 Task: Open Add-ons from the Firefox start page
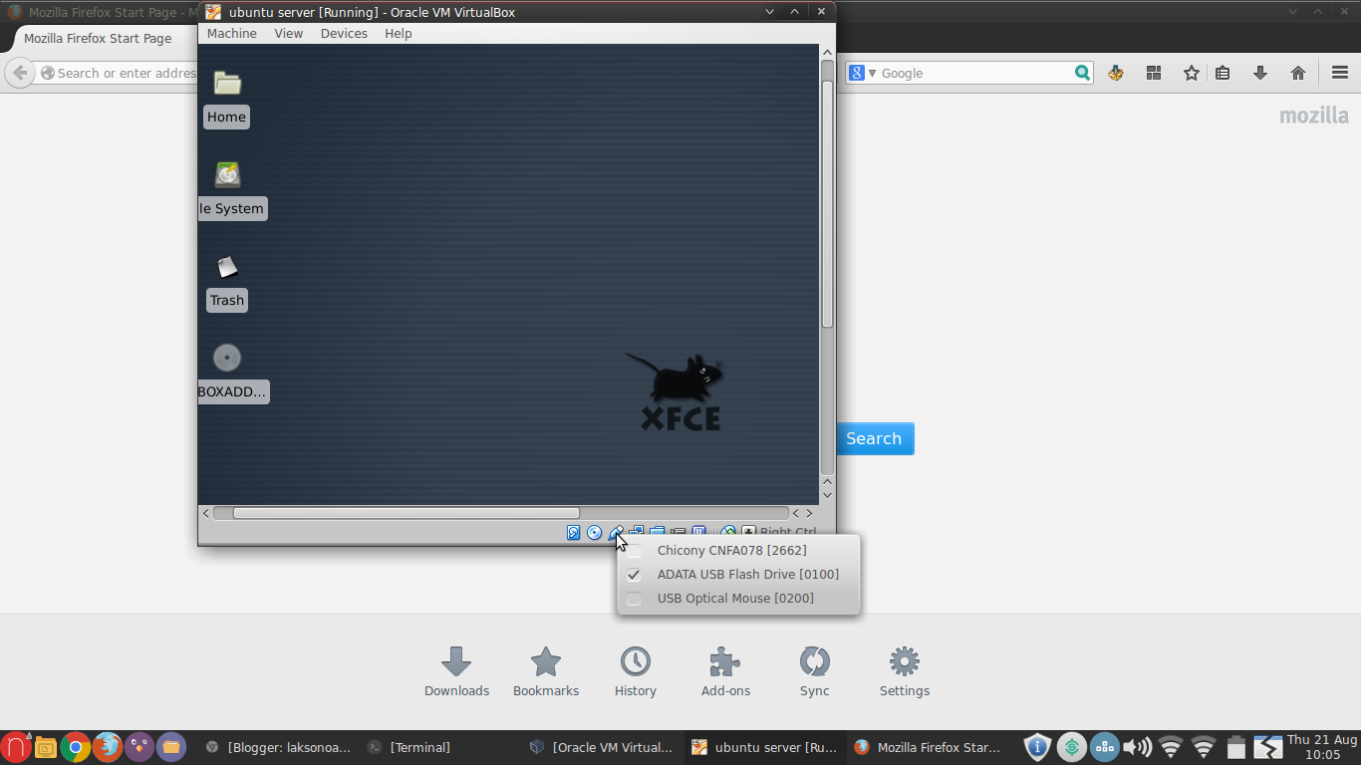[x=725, y=671]
